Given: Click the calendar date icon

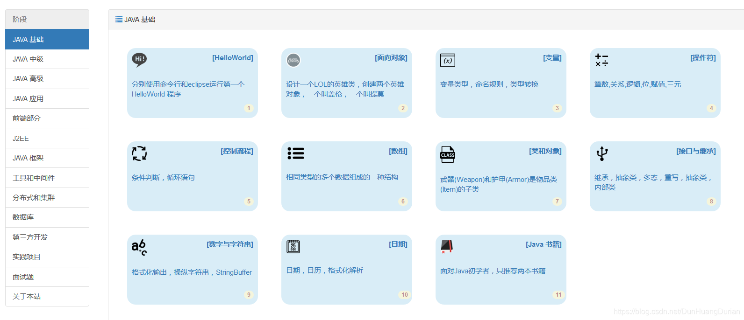Looking at the screenshot, I should tap(293, 246).
